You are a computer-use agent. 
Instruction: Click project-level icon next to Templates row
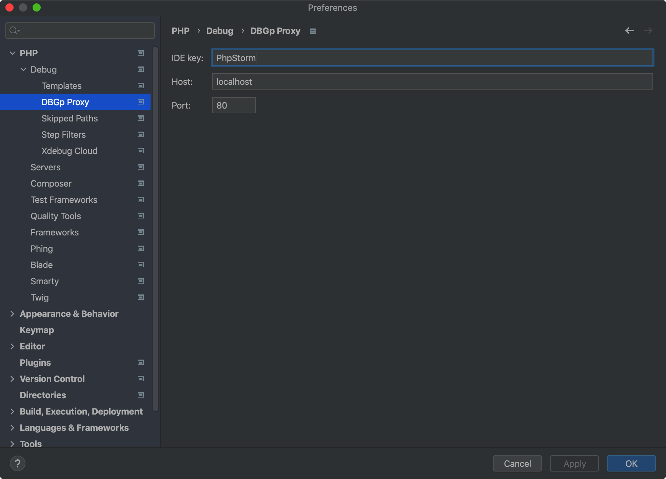coord(141,85)
